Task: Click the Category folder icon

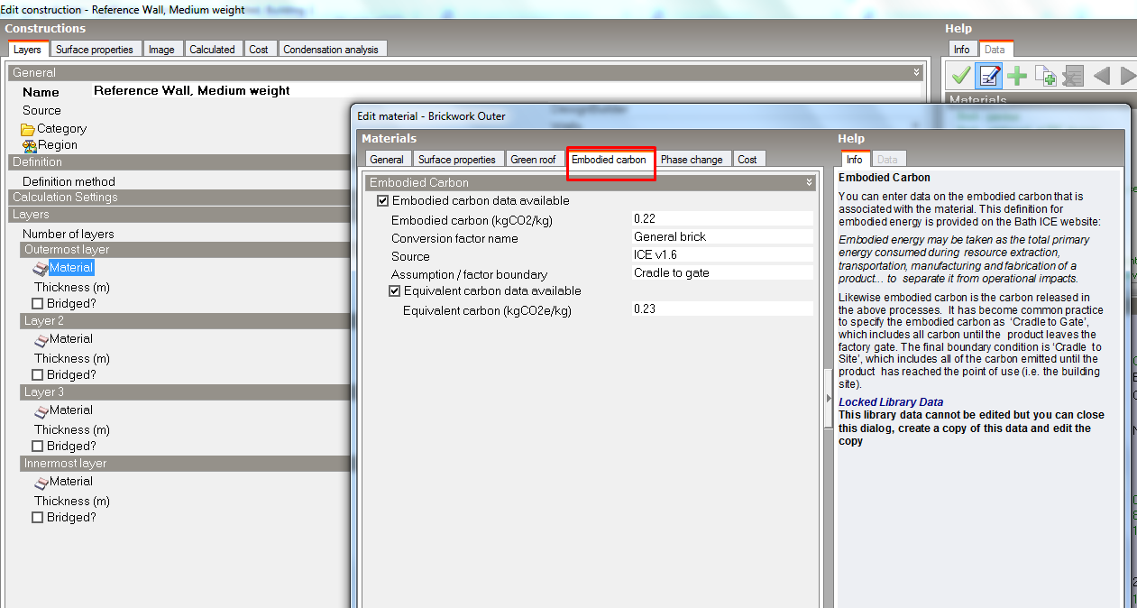Action: [28, 129]
